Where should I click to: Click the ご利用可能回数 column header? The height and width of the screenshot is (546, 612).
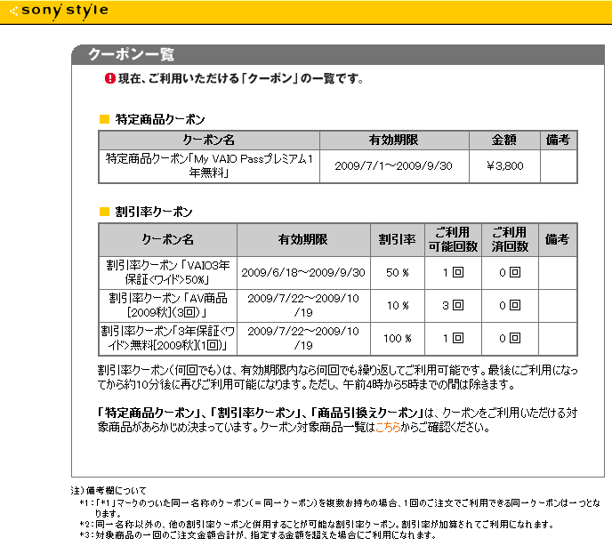tap(453, 239)
